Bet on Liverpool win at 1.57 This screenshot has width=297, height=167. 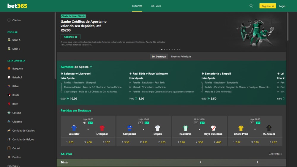click(106, 142)
